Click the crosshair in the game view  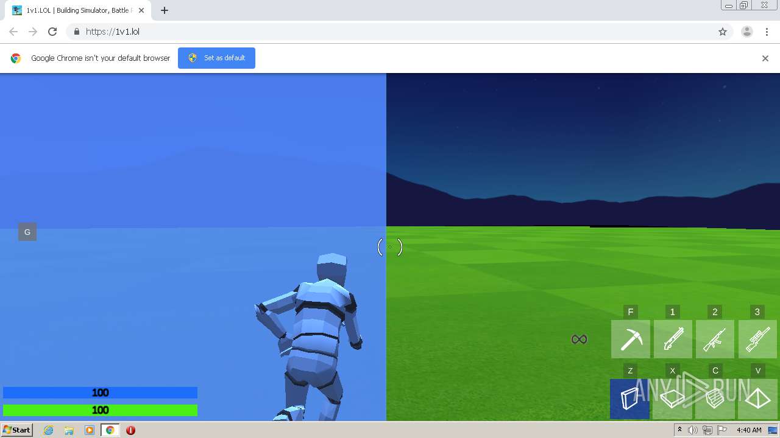tap(390, 247)
